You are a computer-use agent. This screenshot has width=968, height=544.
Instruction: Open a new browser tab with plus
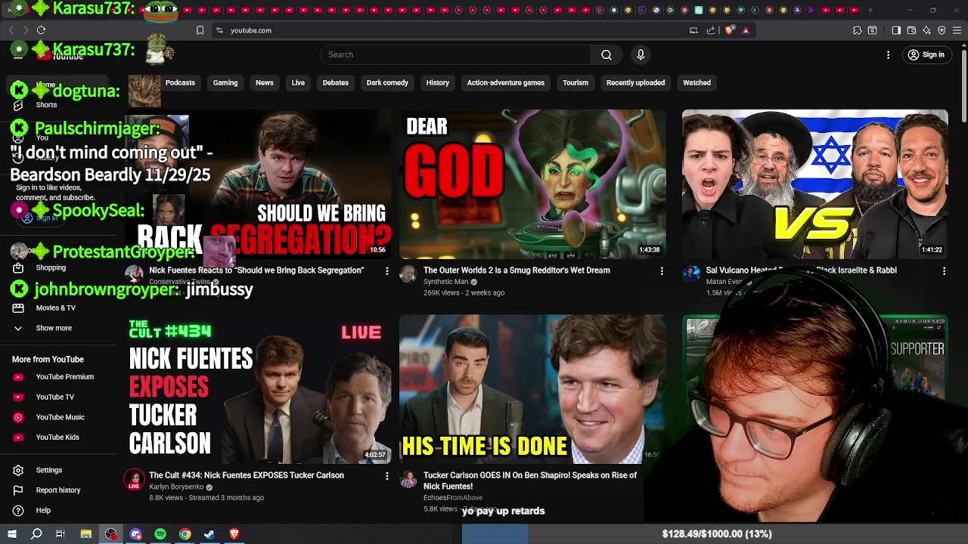[870, 10]
